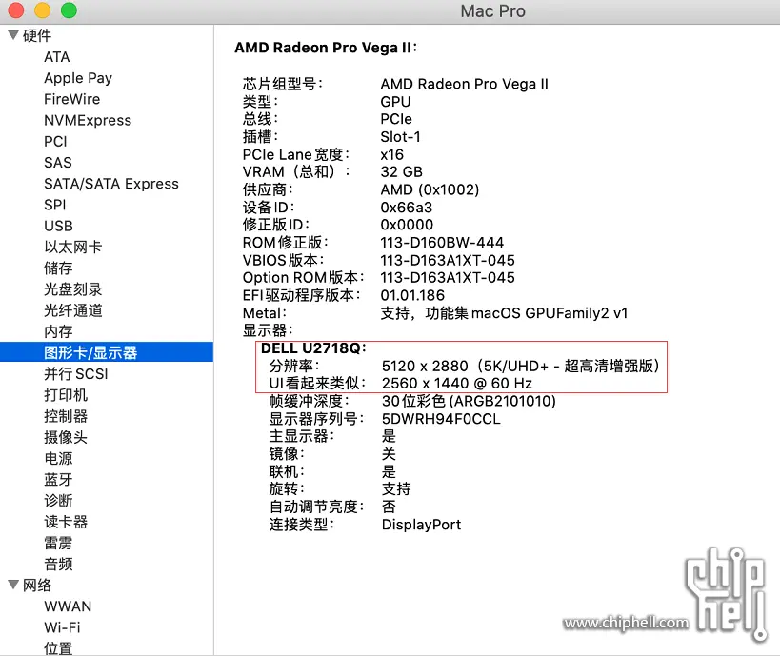Zoom the Mac Pro window with green button
780x656 pixels.
[x=69, y=10]
